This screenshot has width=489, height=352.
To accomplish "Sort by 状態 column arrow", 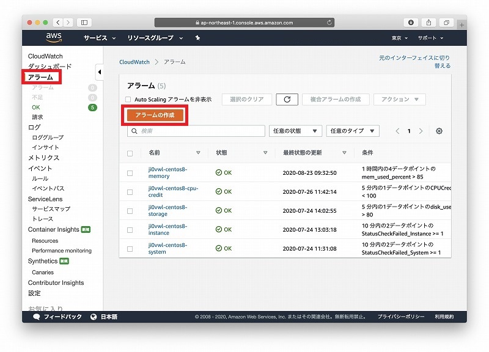I will (x=265, y=152).
